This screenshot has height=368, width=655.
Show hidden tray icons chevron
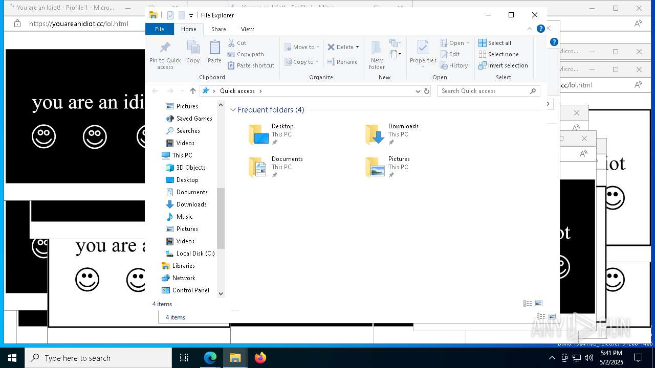tap(552, 358)
